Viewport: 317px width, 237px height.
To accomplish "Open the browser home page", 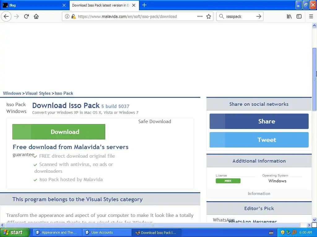I will (36, 17).
